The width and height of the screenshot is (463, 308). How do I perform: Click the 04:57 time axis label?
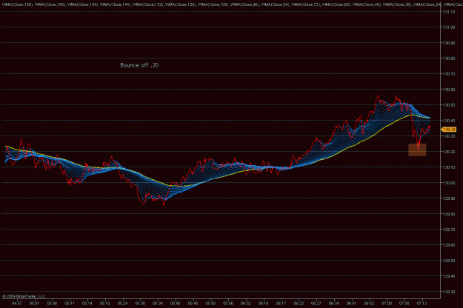[x=16, y=304]
